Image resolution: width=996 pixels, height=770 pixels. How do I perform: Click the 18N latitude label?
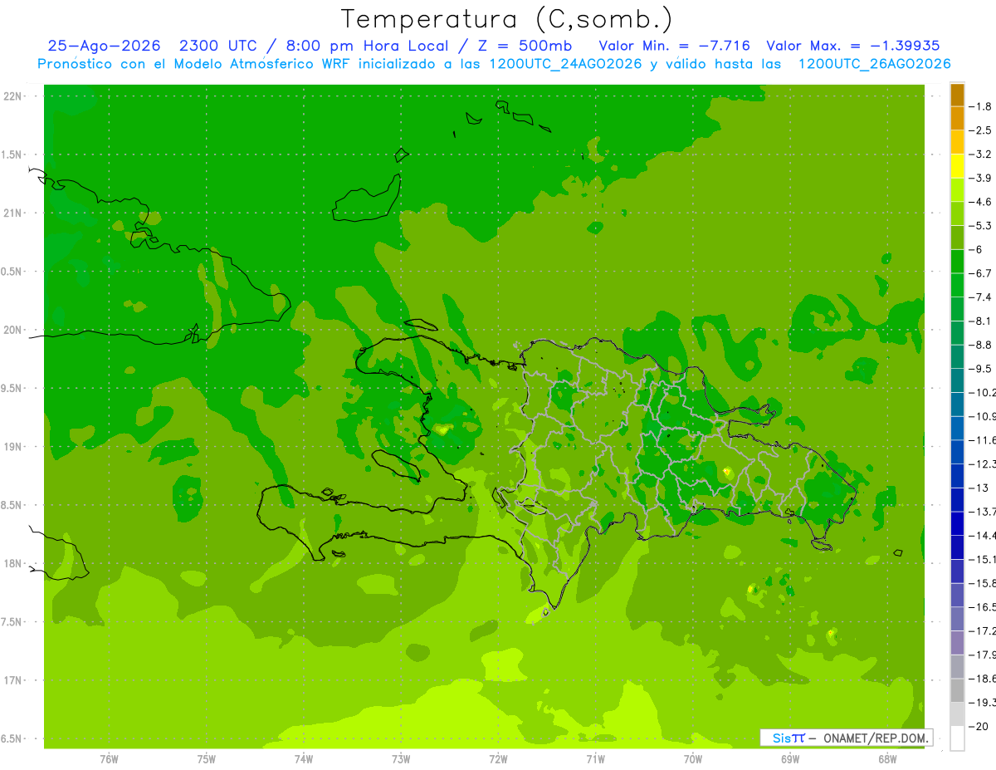pyautogui.click(x=13, y=563)
